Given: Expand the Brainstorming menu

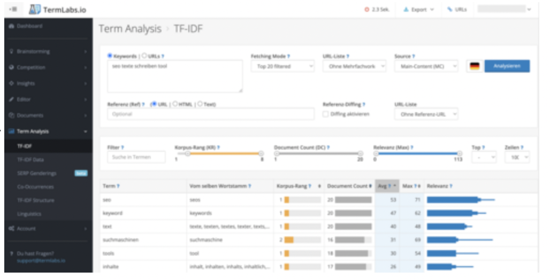Looking at the screenshot, I should click(x=48, y=51).
